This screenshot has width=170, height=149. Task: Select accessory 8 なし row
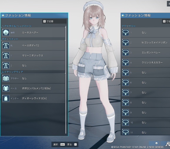pos(146,103)
